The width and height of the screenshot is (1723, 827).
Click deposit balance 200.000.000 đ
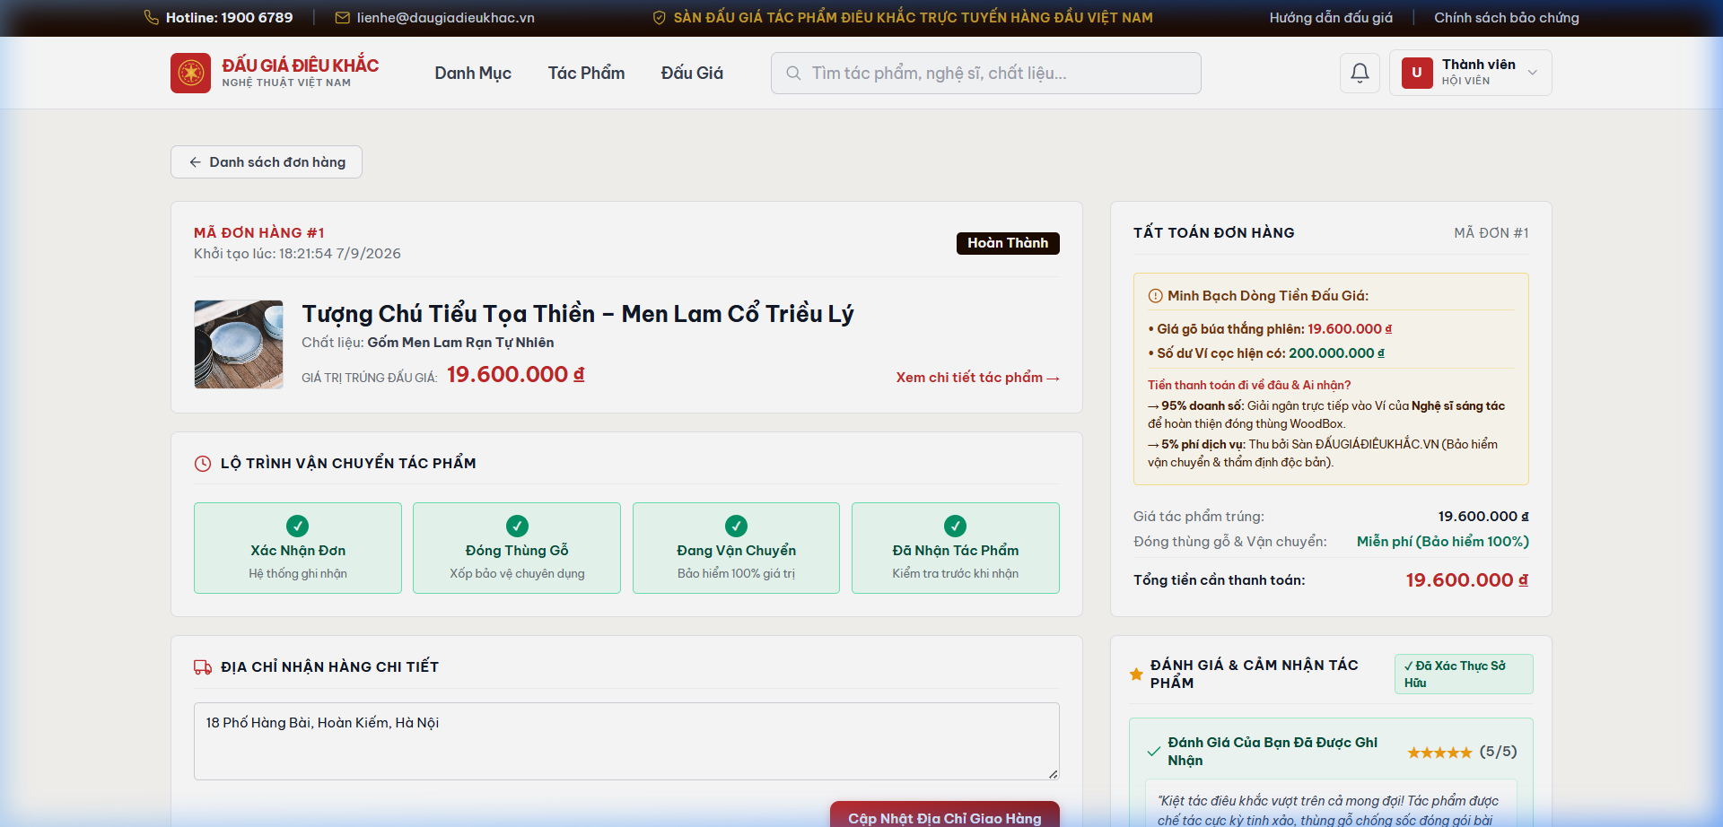pos(1336,353)
